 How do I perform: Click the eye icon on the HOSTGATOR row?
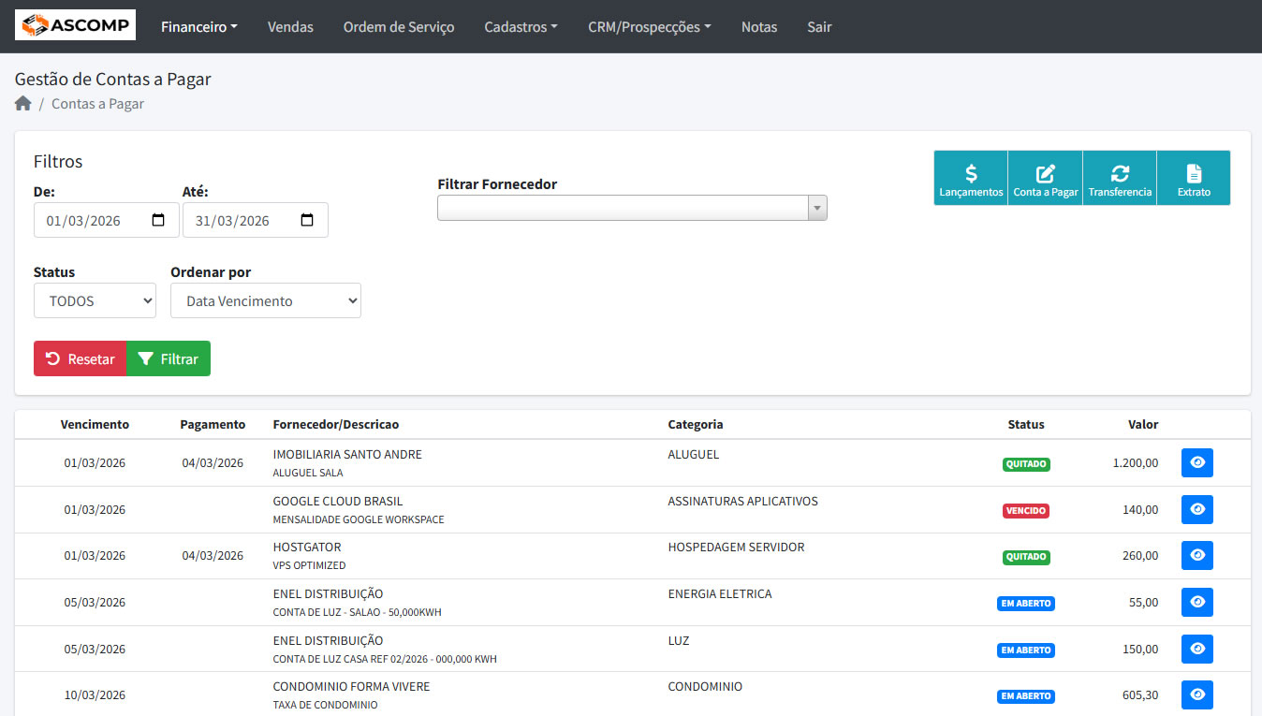[1196, 555]
